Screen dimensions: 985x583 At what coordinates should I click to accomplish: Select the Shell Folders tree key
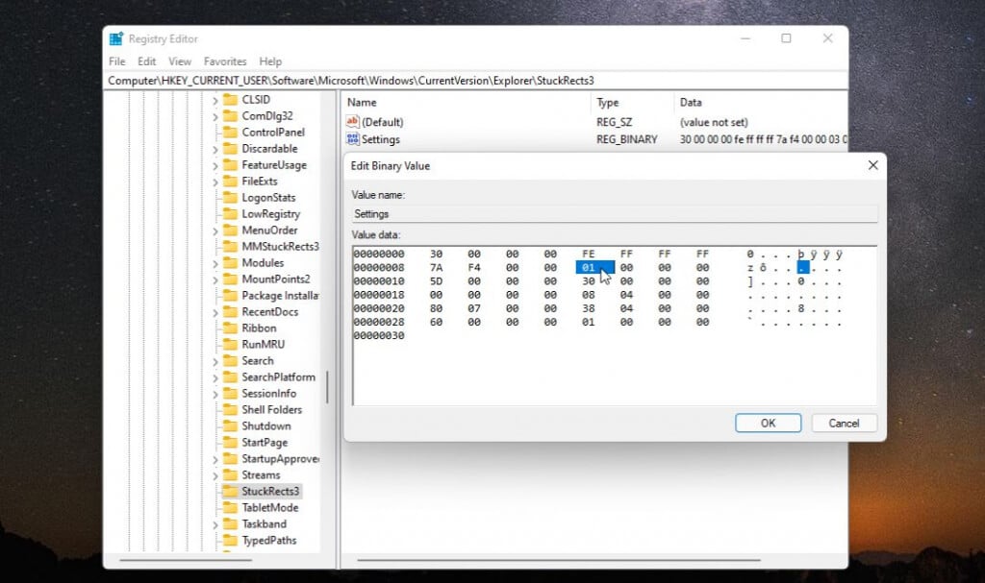271,409
